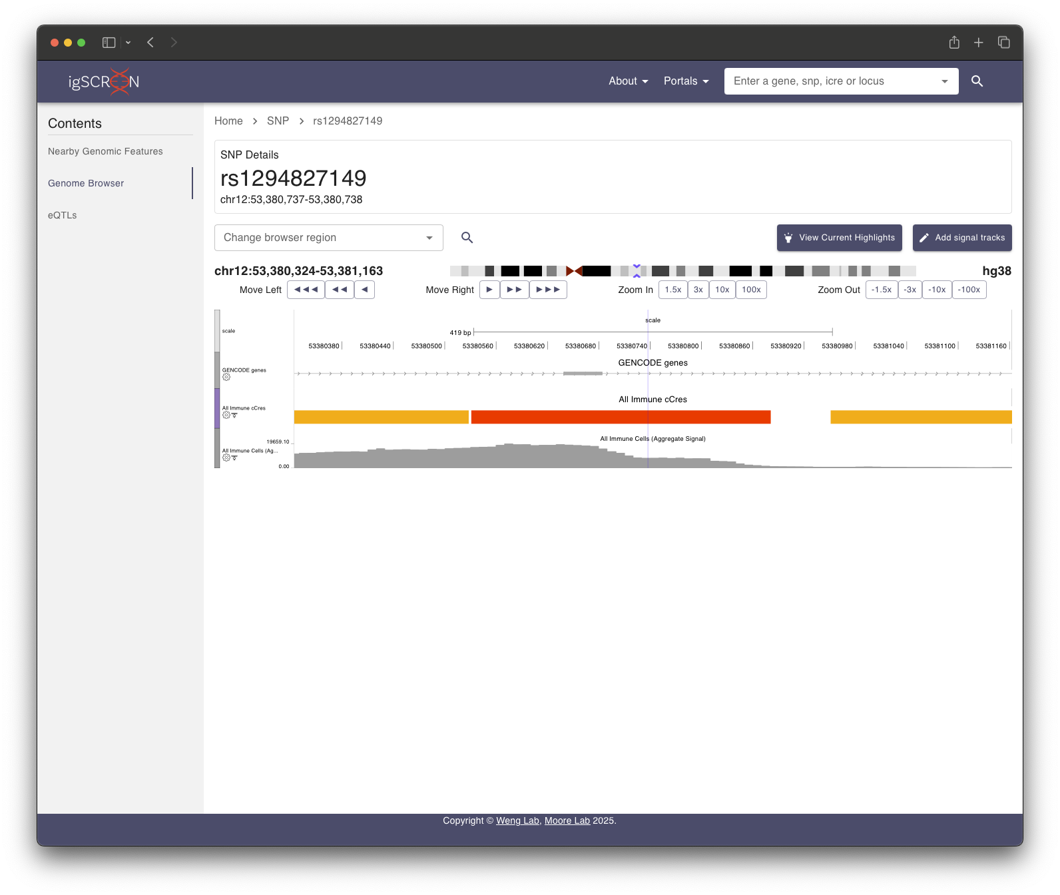Screen dimensions: 1060x895
Task: Click download icon for All Immune Cells signal track
Action: tap(234, 457)
